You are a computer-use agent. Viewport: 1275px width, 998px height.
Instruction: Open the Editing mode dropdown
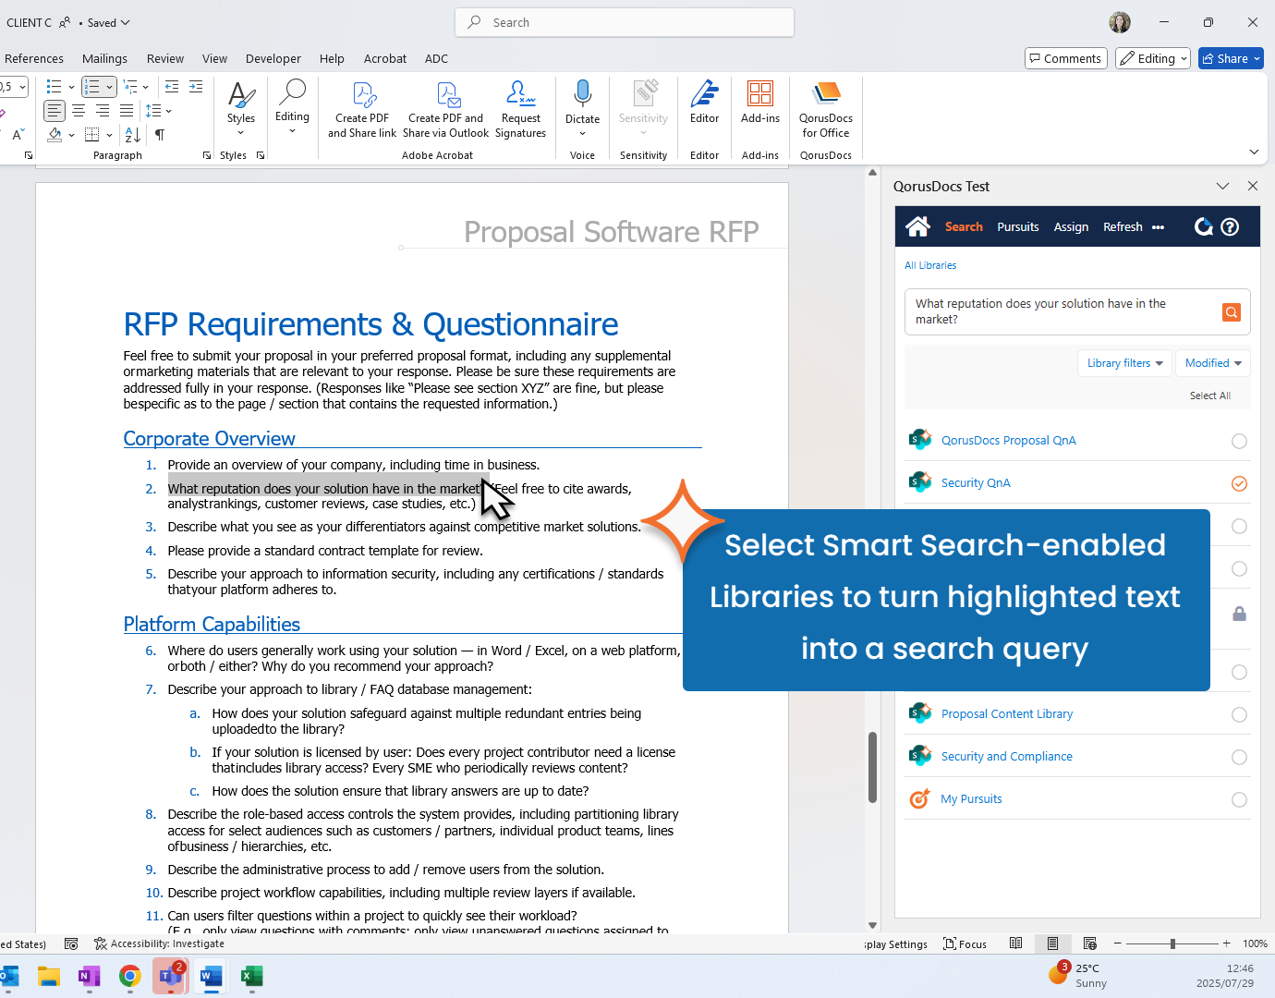pos(1152,58)
